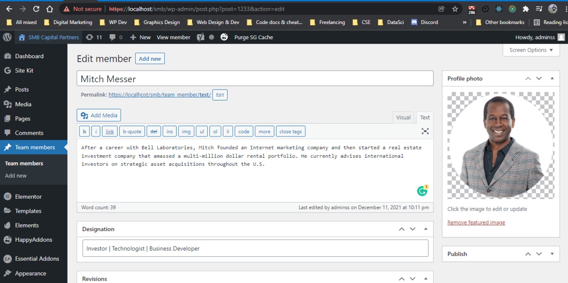
Task: Expand the Screen Options panel
Action: (x=531, y=50)
